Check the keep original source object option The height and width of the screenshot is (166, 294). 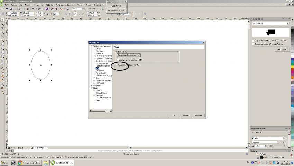tap(253, 41)
